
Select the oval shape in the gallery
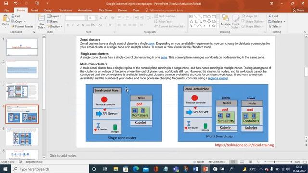pyautogui.click(x=209, y=17)
